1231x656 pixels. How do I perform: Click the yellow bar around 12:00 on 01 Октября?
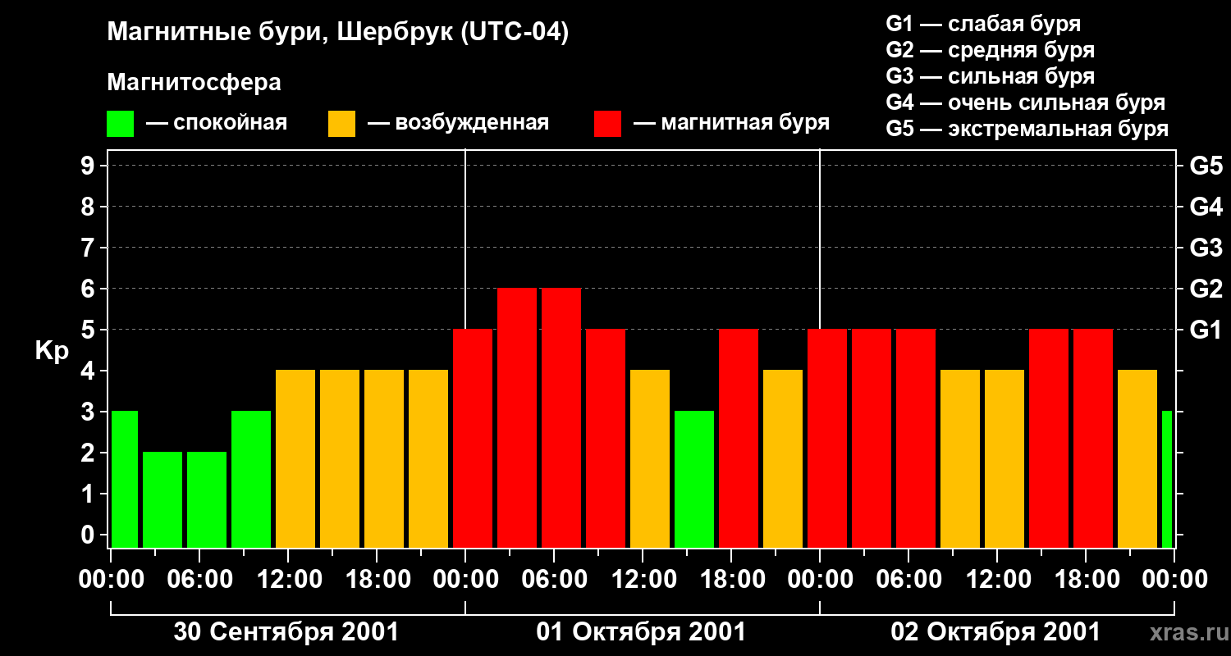[650, 459]
